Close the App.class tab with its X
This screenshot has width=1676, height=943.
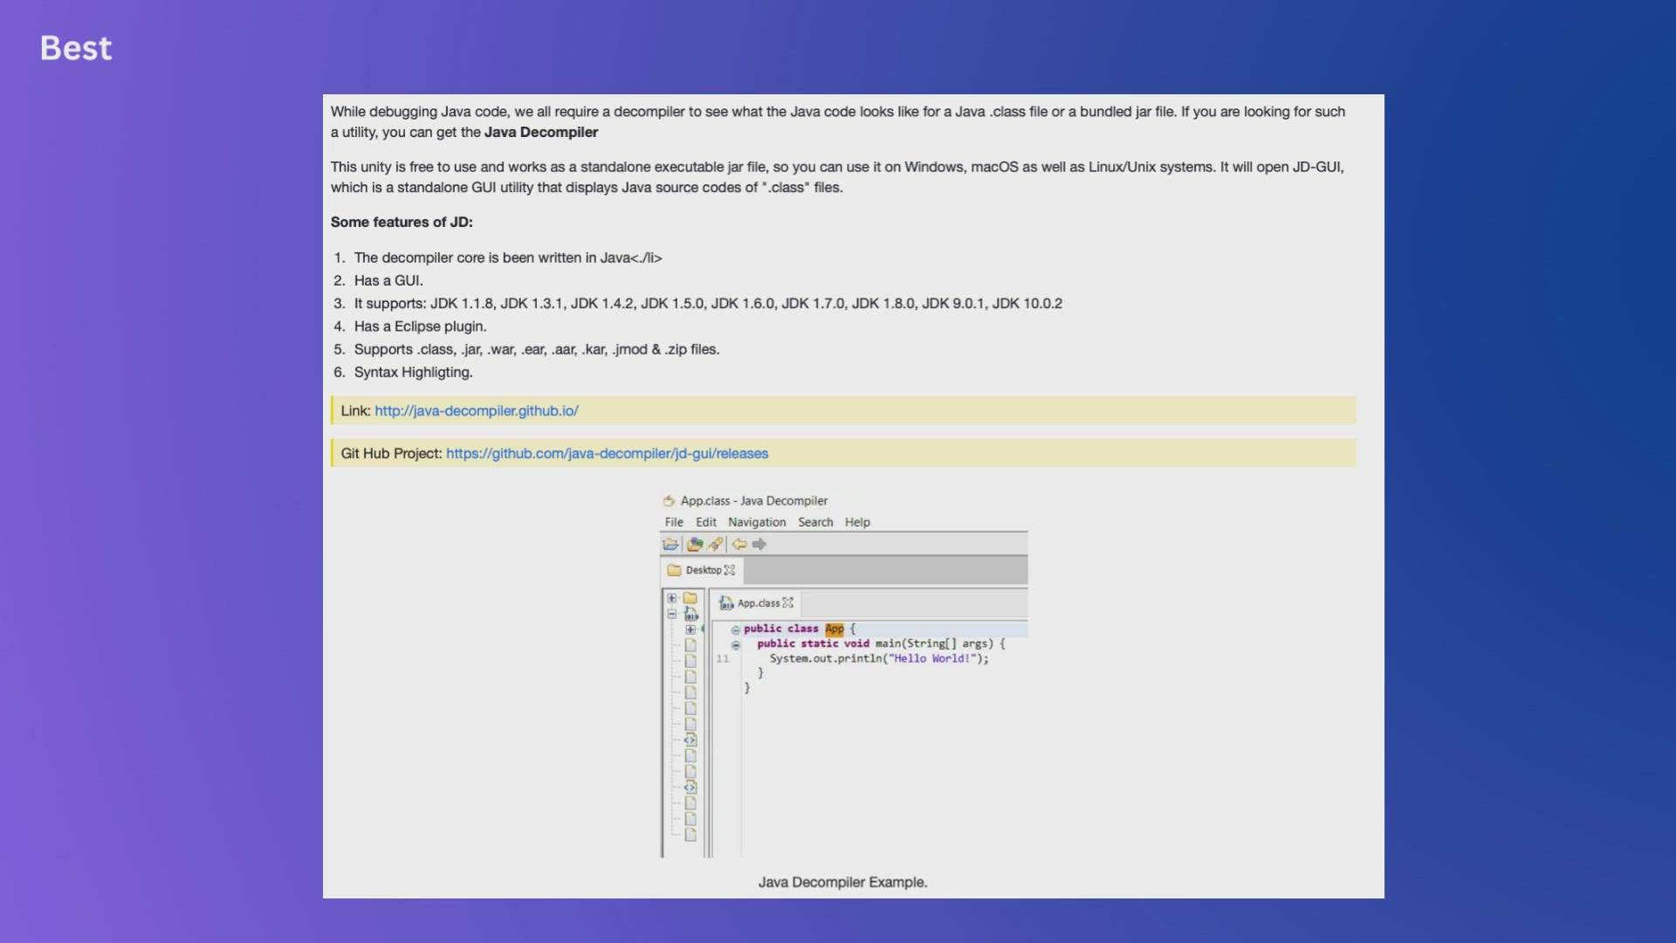click(x=788, y=603)
